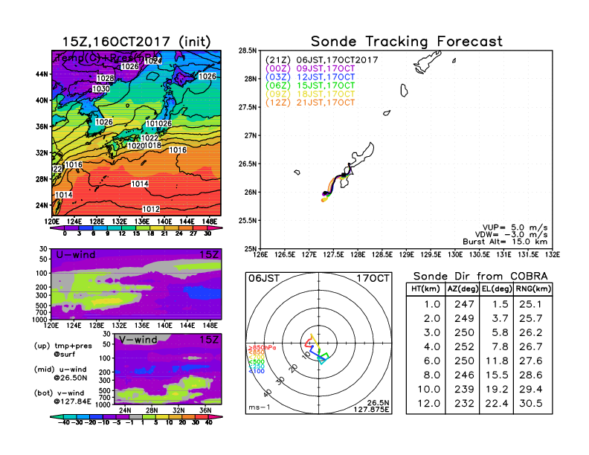589x455 pixels.
Task: Click "(mid) u-wind @26.50N" description
Action: pos(61,373)
